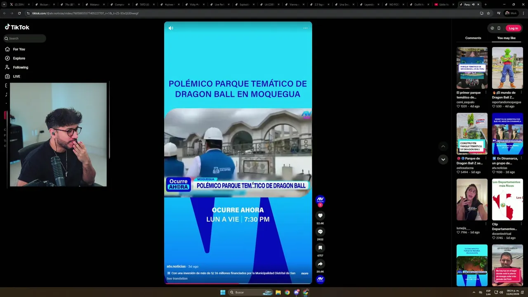Click the browser address bar URL

point(85,13)
